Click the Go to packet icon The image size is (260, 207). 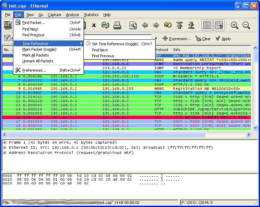coord(168,25)
